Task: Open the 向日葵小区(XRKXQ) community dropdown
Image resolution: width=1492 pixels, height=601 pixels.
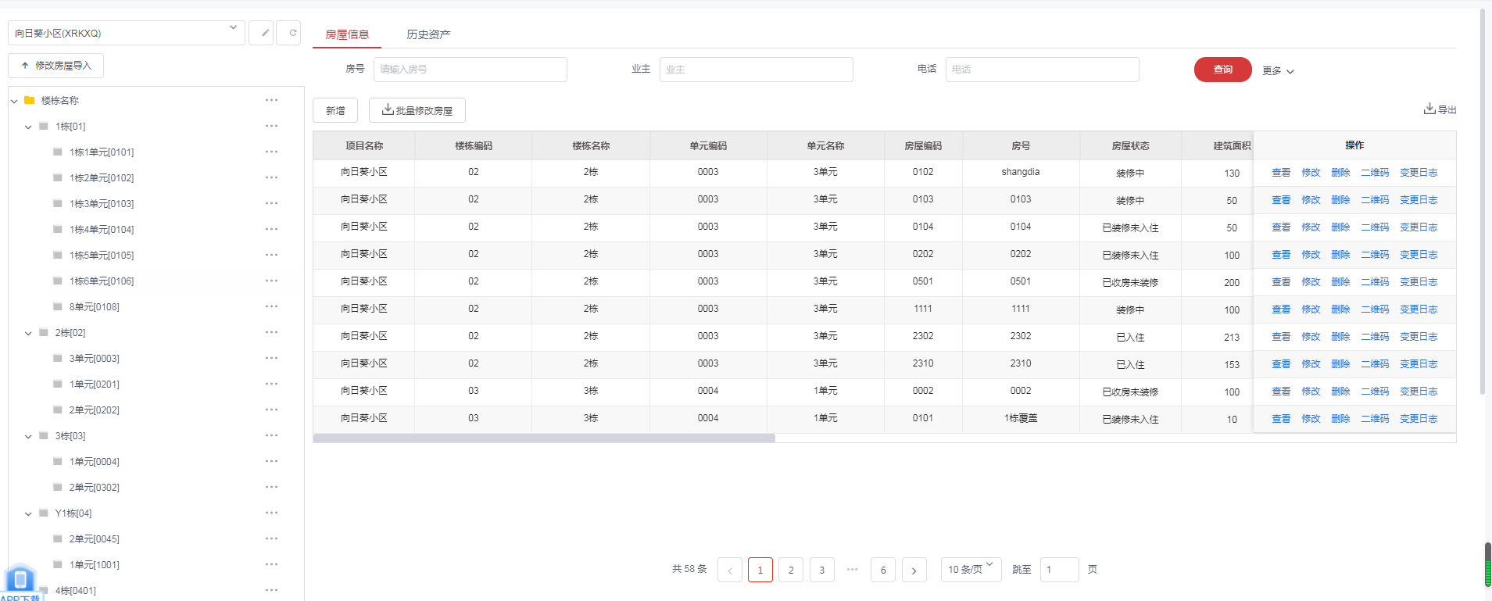Action: pyautogui.click(x=126, y=33)
